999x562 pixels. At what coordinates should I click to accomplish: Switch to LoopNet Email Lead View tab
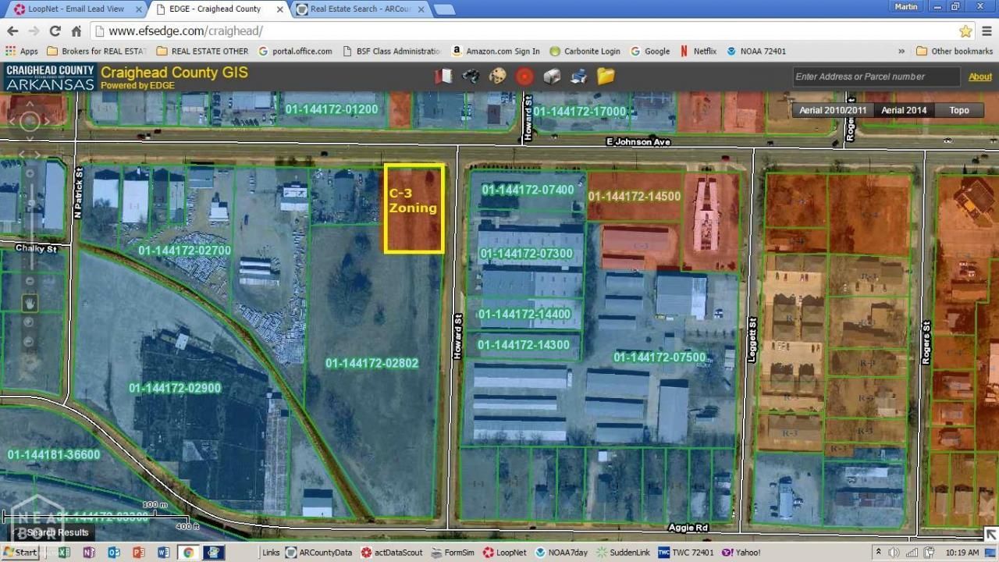[x=76, y=9]
